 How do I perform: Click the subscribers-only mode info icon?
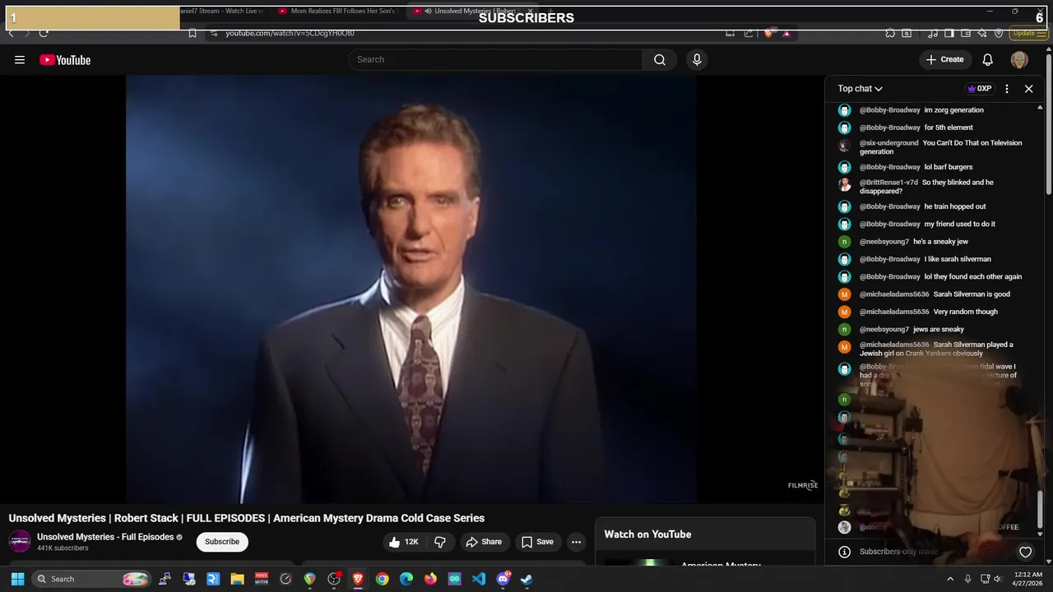(x=844, y=552)
